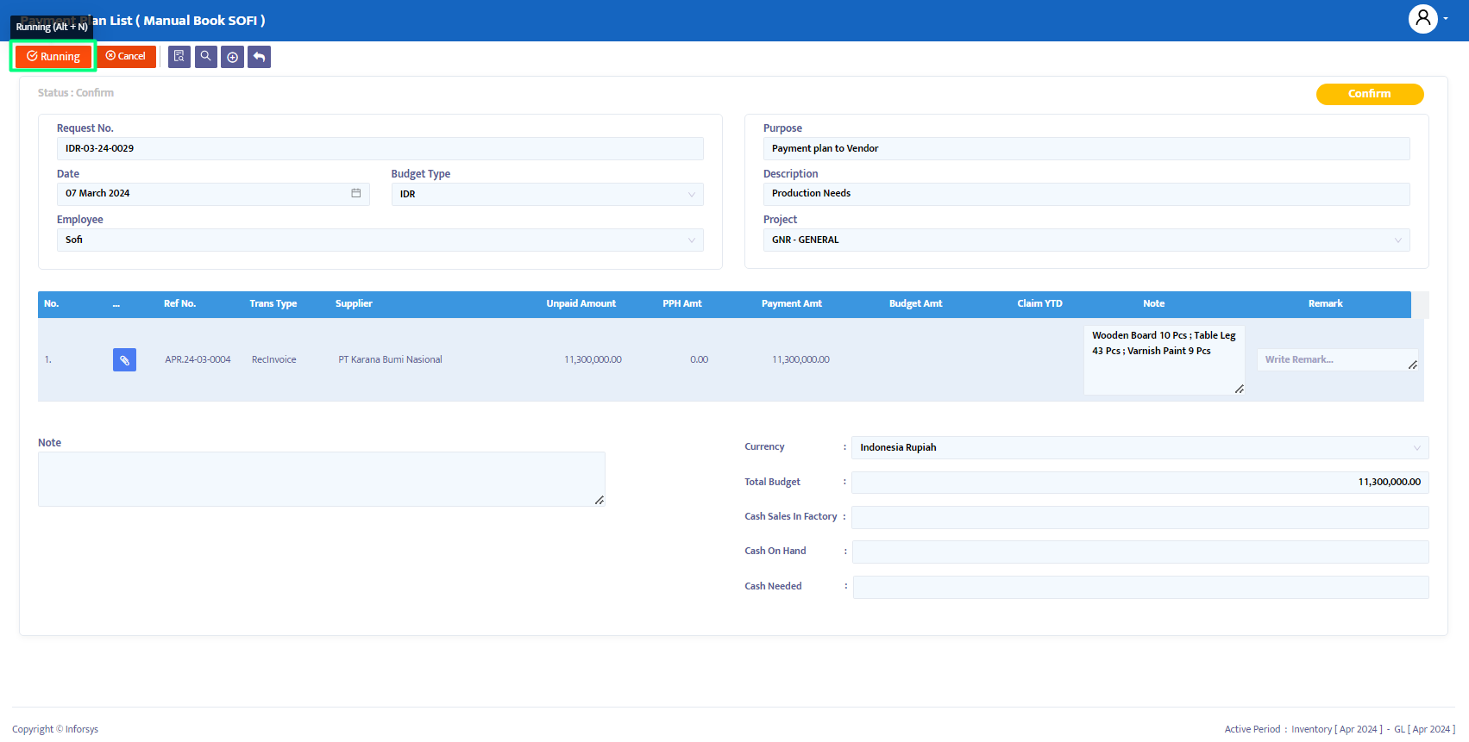Click the Description field Production Needs

tap(1087, 194)
